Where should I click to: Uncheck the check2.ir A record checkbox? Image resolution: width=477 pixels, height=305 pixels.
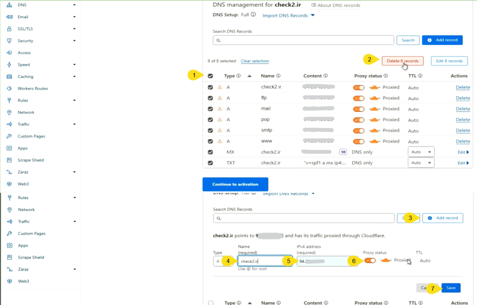(210, 87)
